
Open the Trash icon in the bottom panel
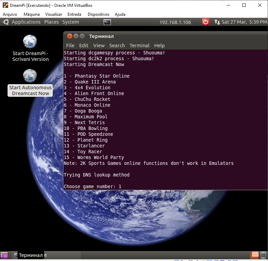click(263, 255)
